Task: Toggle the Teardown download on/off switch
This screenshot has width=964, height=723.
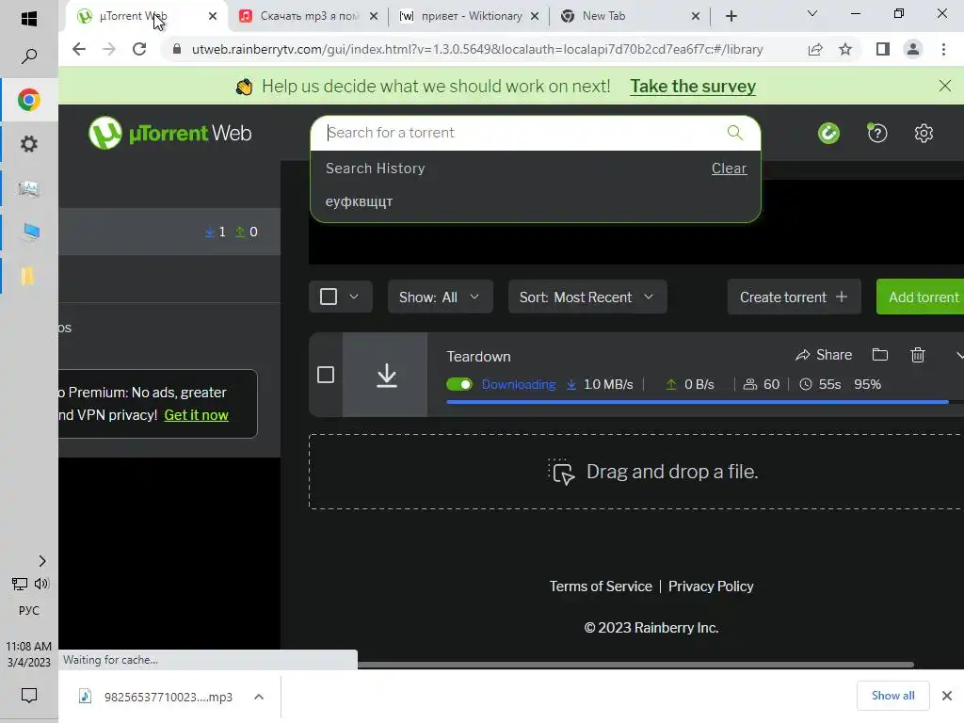Action: (x=459, y=384)
